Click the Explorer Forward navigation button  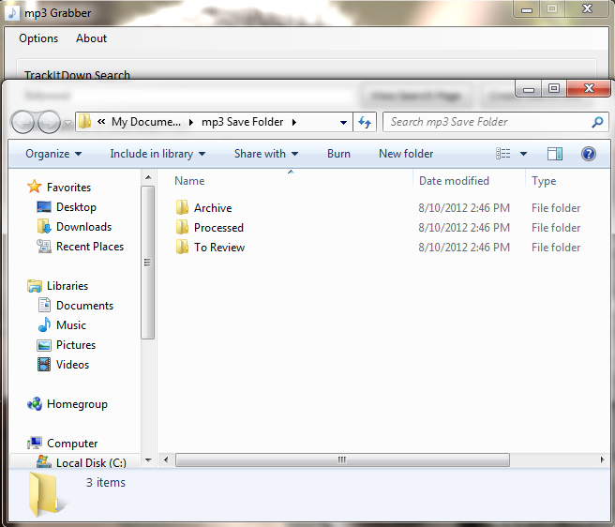[49, 122]
